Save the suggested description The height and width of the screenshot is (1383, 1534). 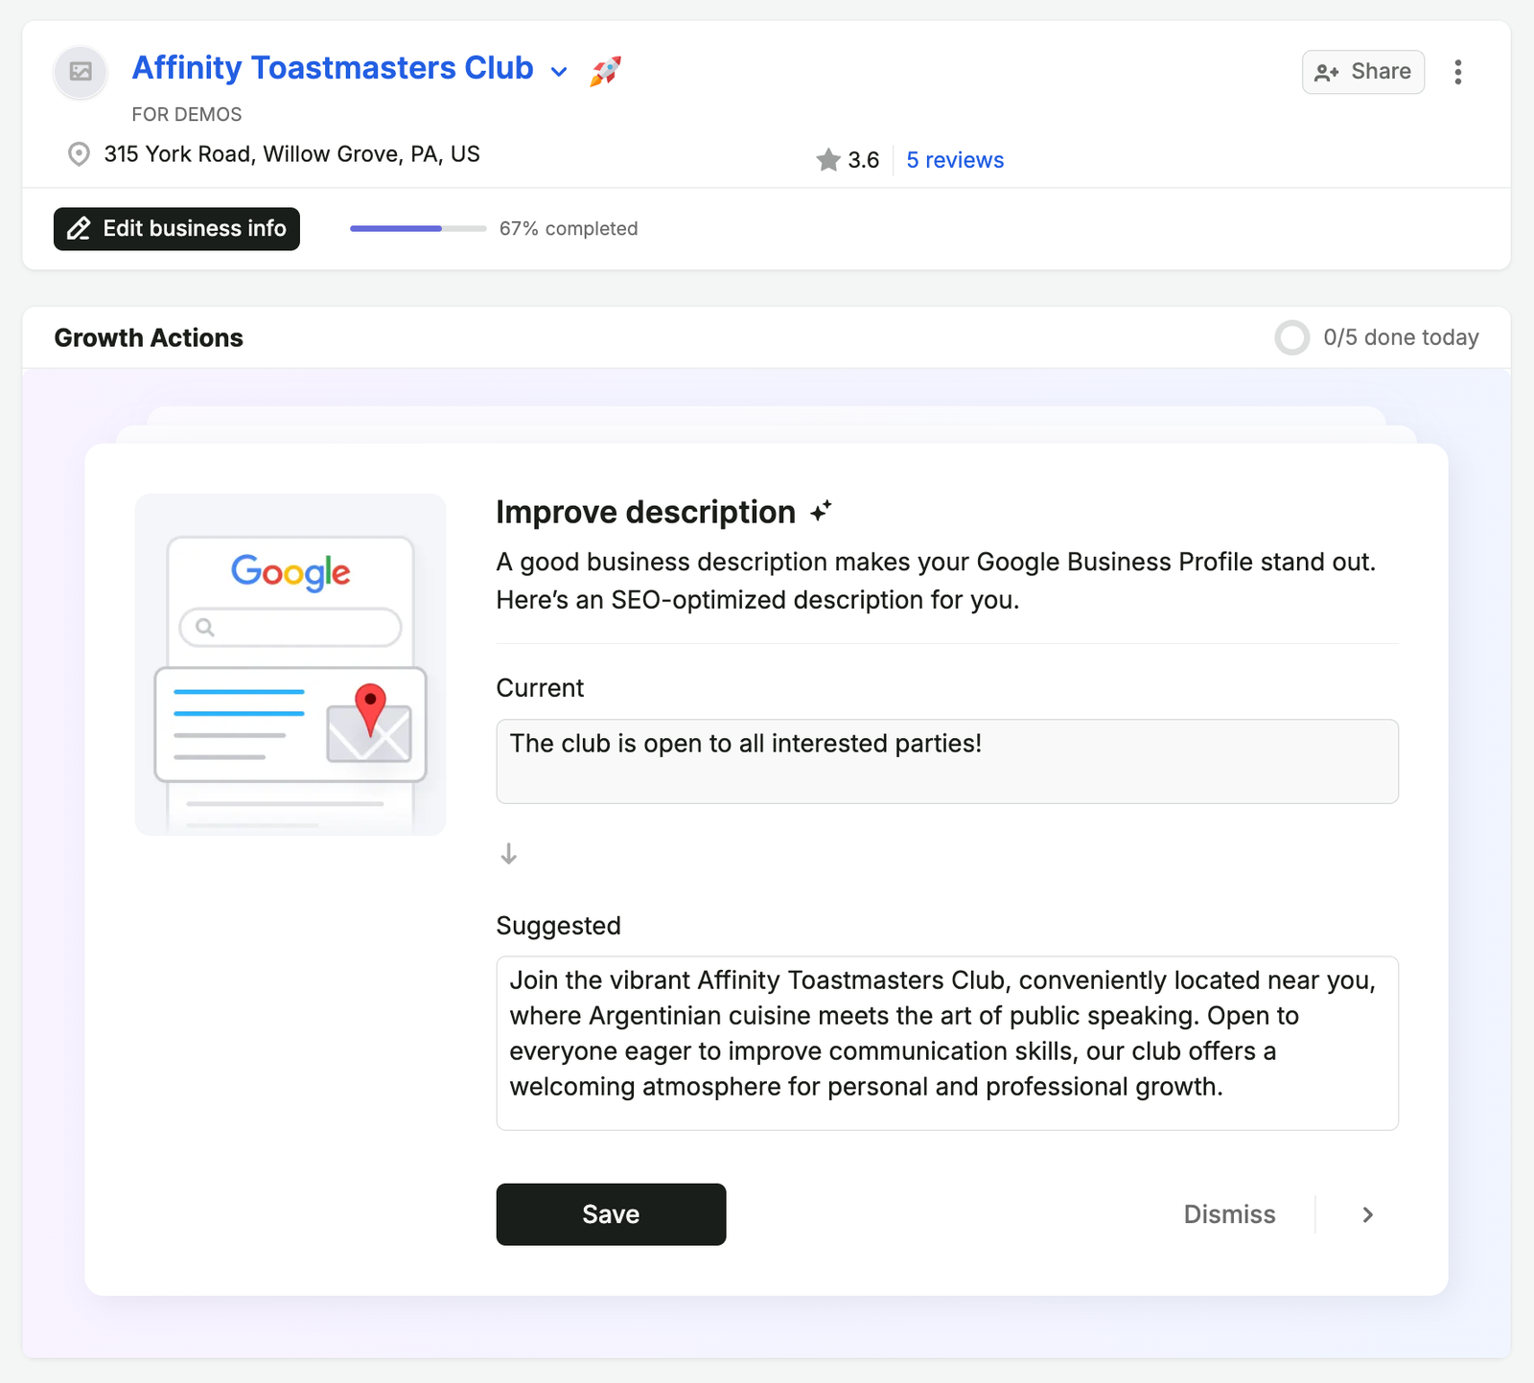611,1214
